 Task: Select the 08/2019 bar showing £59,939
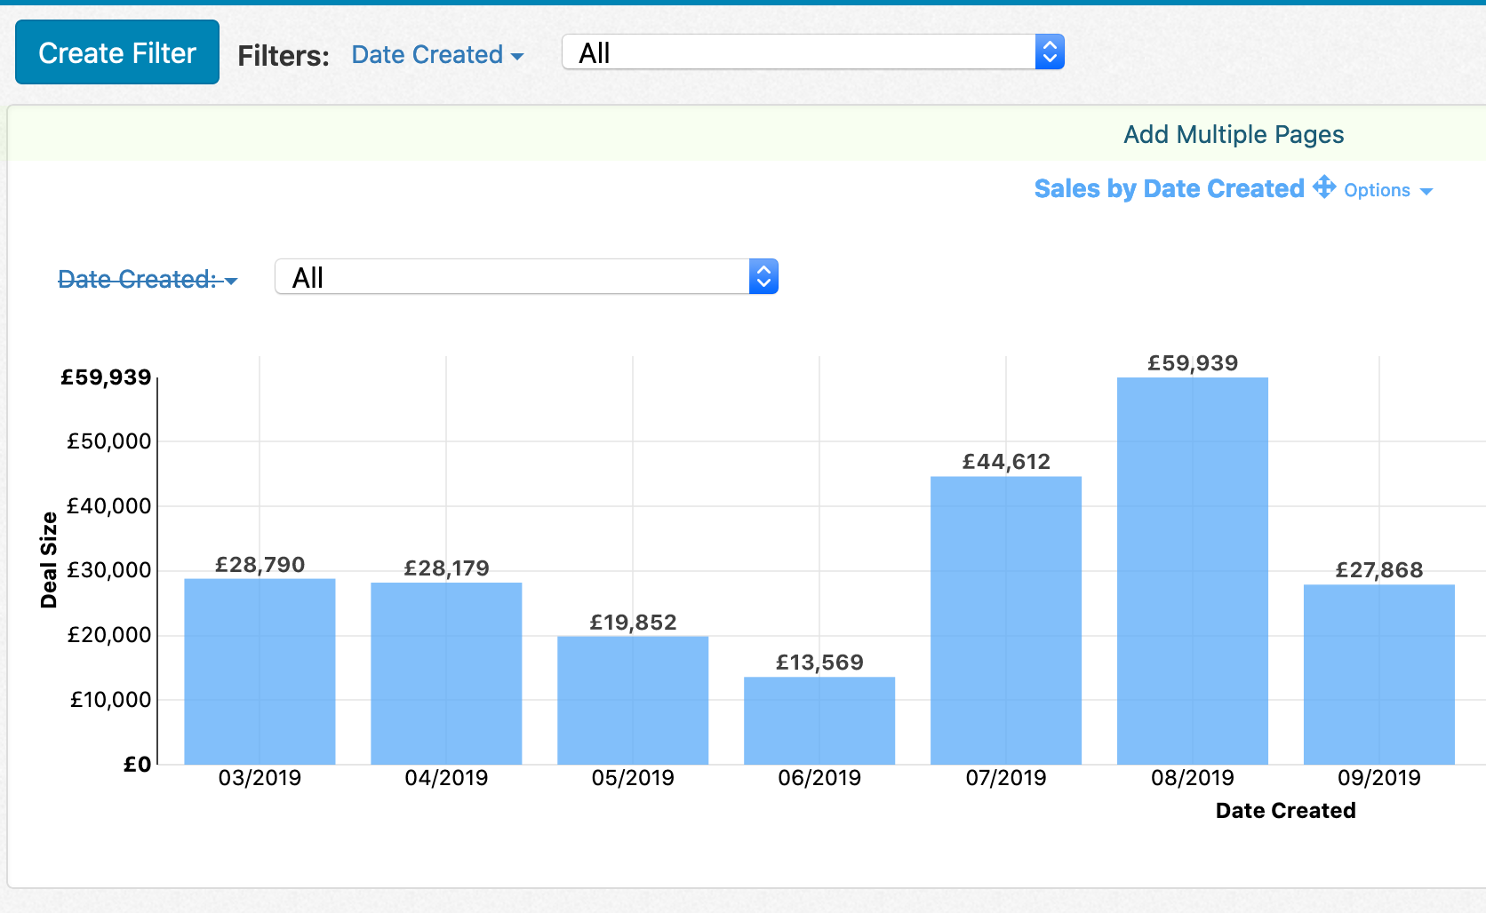click(x=1192, y=568)
